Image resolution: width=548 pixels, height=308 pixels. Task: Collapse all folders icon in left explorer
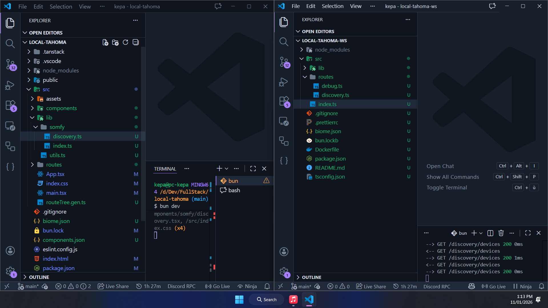coord(136,42)
